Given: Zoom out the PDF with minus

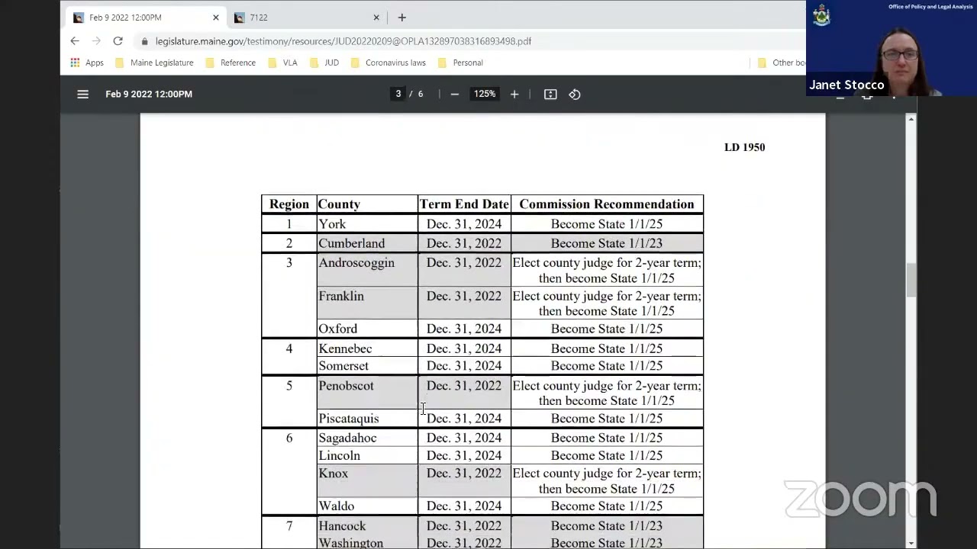Looking at the screenshot, I should 455,94.
